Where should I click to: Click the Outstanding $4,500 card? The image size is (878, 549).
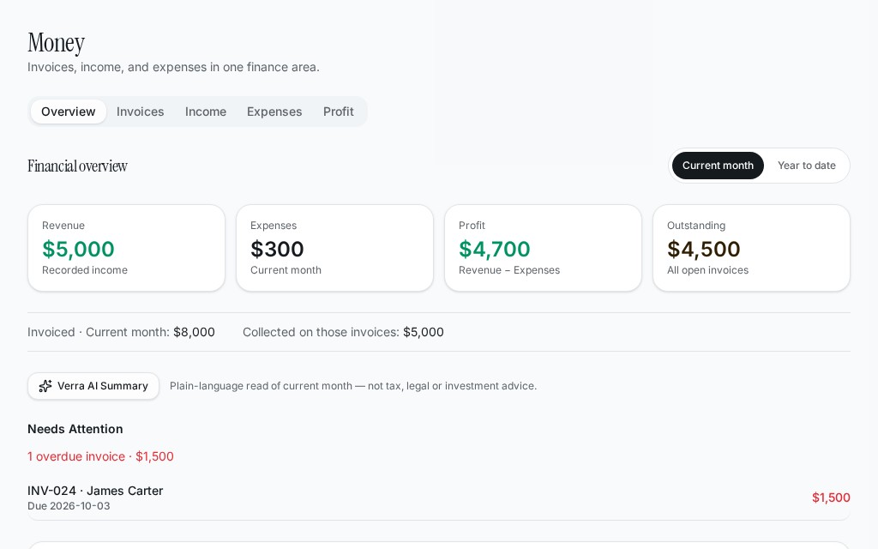[x=751, y=248]
